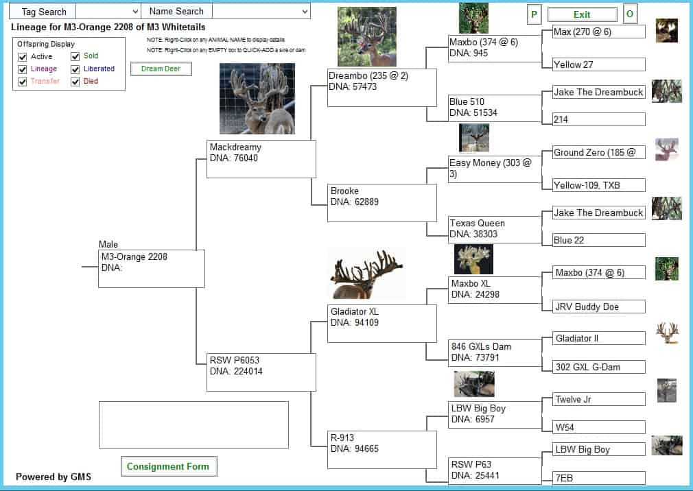Click the Exit button
This screenshot has width=693, height=491.
[x=582, y=14]
